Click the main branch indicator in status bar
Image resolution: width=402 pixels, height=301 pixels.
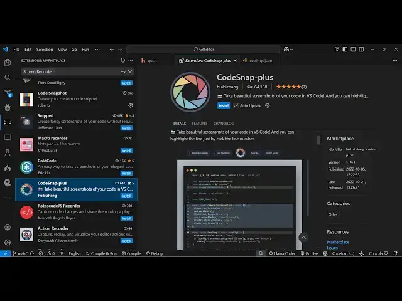coord(20,253)
